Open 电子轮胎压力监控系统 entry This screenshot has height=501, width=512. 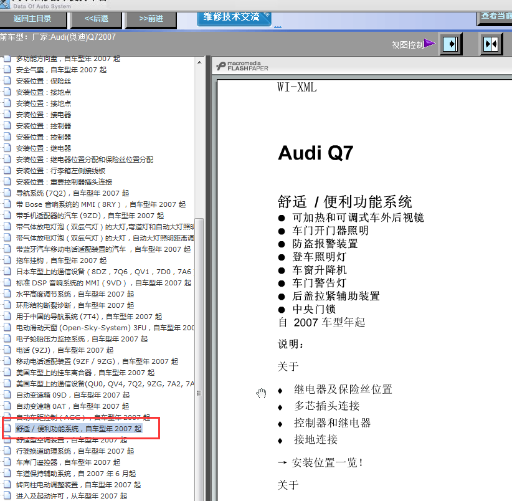(82, 339)
